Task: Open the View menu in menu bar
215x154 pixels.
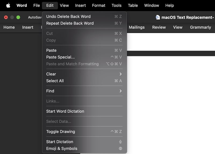Action: [64, 5]
